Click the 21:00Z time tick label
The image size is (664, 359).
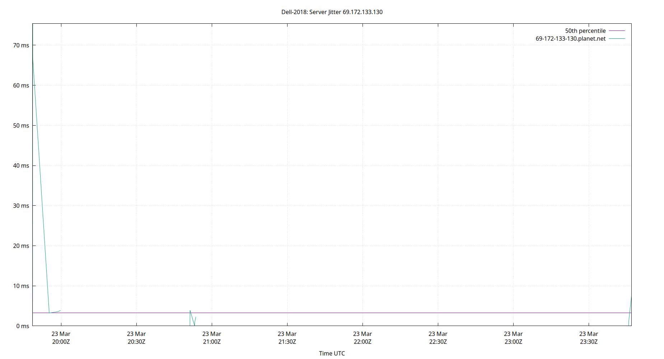[x=212, y=341]
